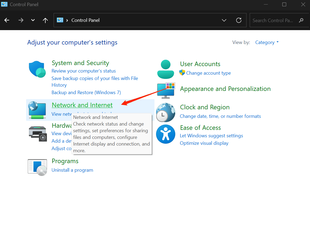This screenshot has width=310, height=233.
Task: Go up one level with up arrow
Action: pos(45,20)
